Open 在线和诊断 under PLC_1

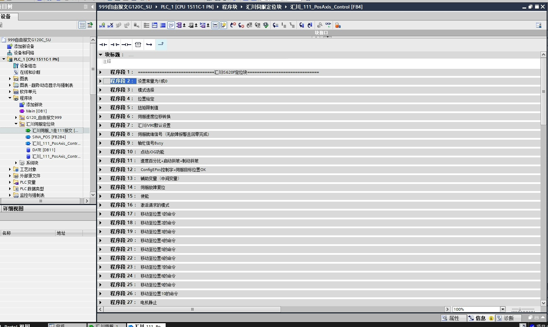coord(27,72)
